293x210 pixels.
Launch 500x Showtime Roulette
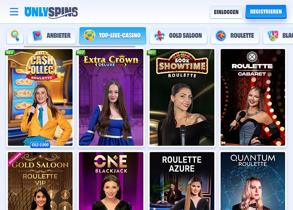tap(182, 97)
